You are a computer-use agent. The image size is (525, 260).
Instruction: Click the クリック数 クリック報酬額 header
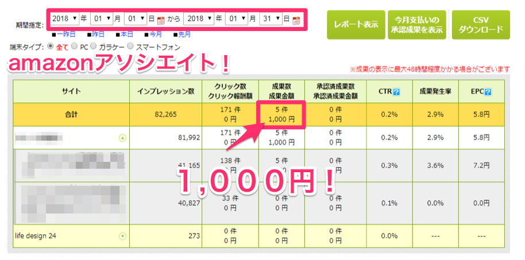pos(230,92)
